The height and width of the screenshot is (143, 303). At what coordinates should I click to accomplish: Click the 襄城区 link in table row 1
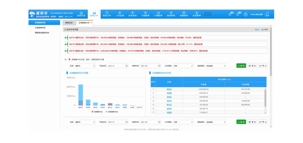pos(170,89)
